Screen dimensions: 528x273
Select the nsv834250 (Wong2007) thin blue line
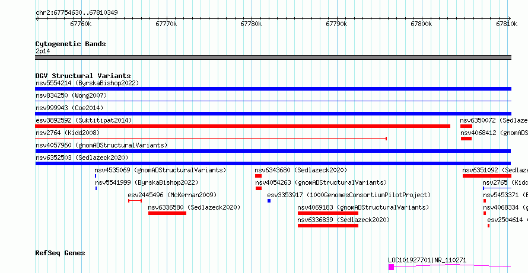(273, 101)
